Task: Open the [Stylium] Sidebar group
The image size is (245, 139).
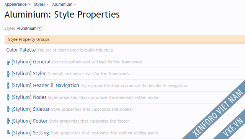Action: tap(31, 109)
